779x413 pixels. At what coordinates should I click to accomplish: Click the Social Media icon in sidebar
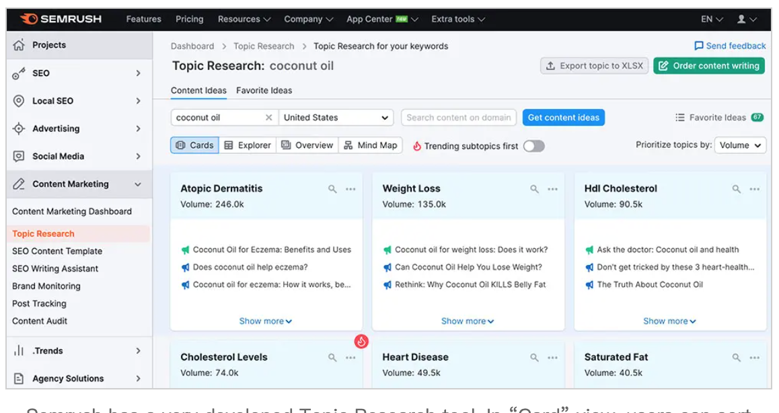pyautogui.click(x=18, y=156)
